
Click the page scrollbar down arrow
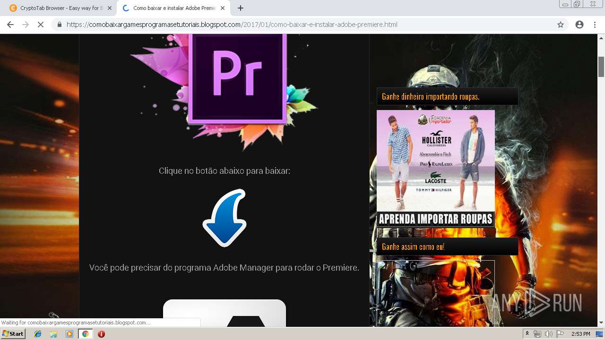pos(601,323)
